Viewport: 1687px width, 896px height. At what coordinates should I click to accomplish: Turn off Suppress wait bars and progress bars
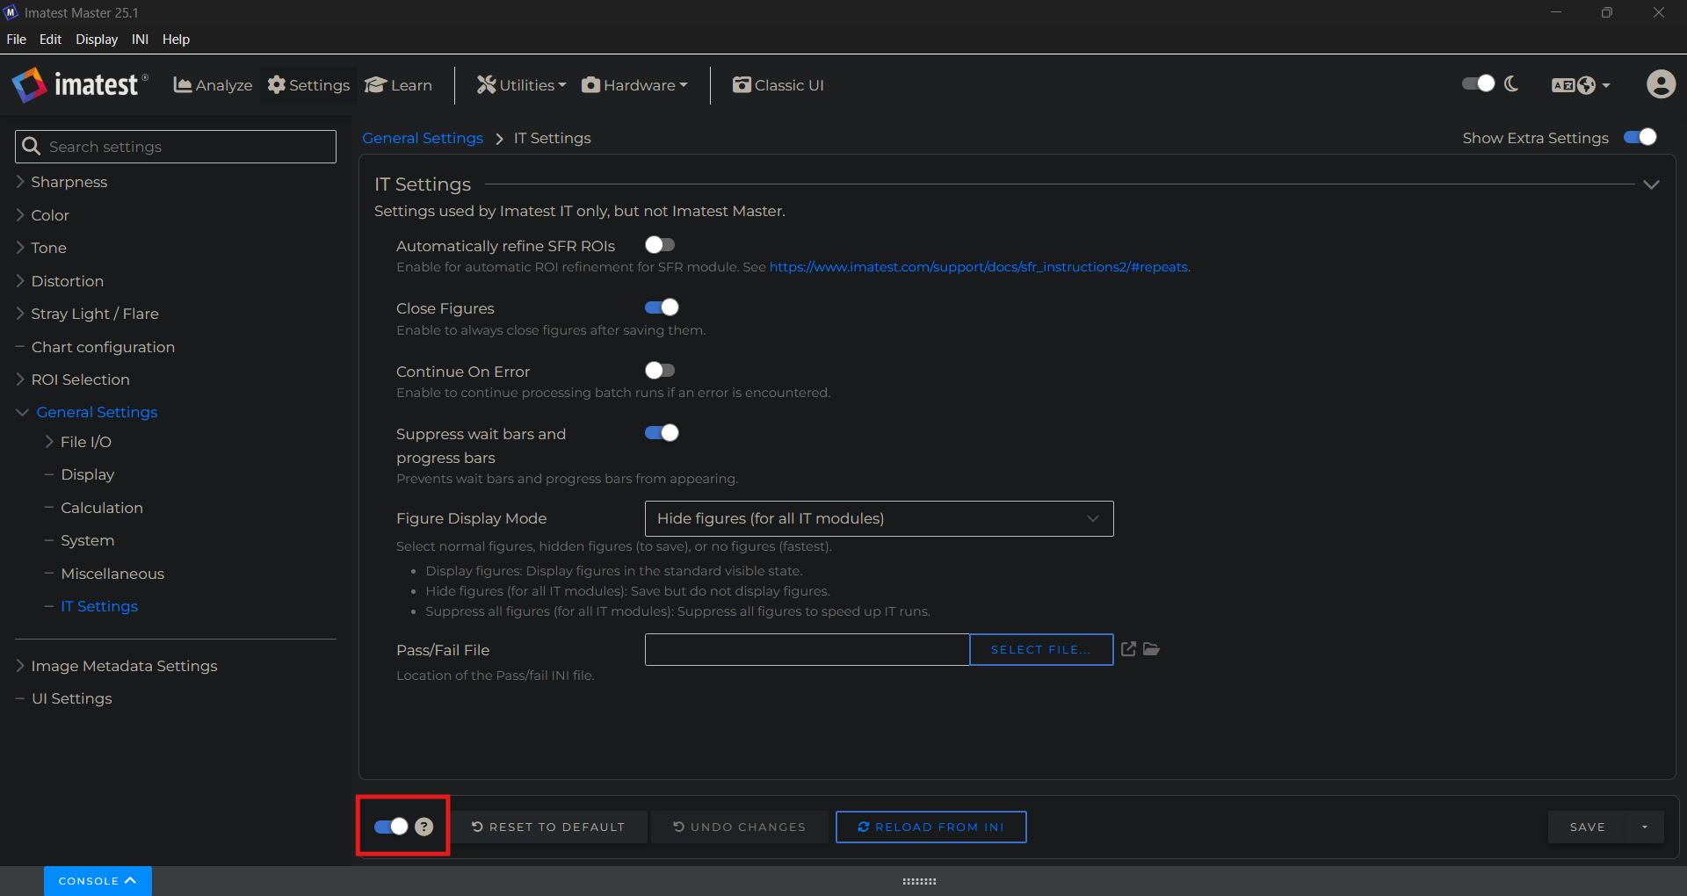point(662,433)
